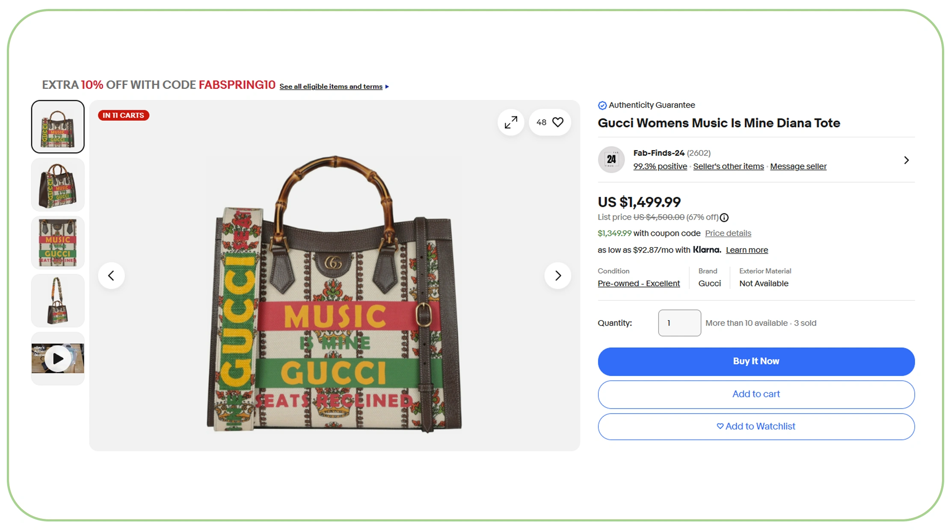
Task: Expand seller details chevron arrow
Action: [906, 160]
